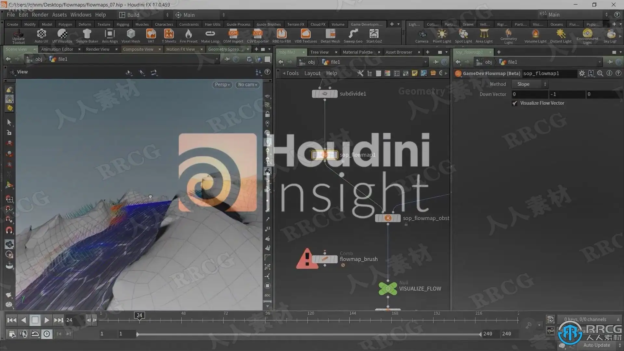The width and height of the screenshot is (624, 351).
Task: Open the Layout menu in network editor
Action: click(312, 73)
